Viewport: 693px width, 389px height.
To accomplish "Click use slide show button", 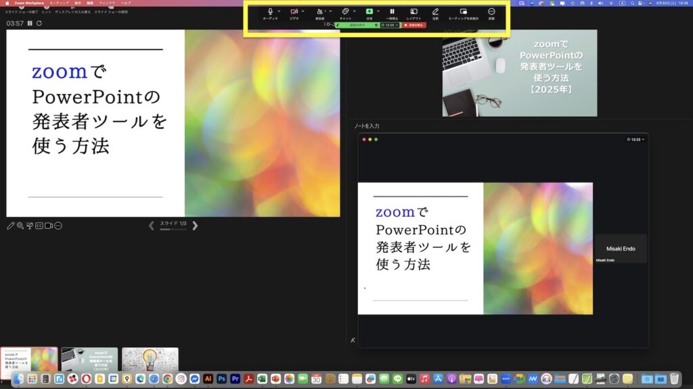I will 111,9.
